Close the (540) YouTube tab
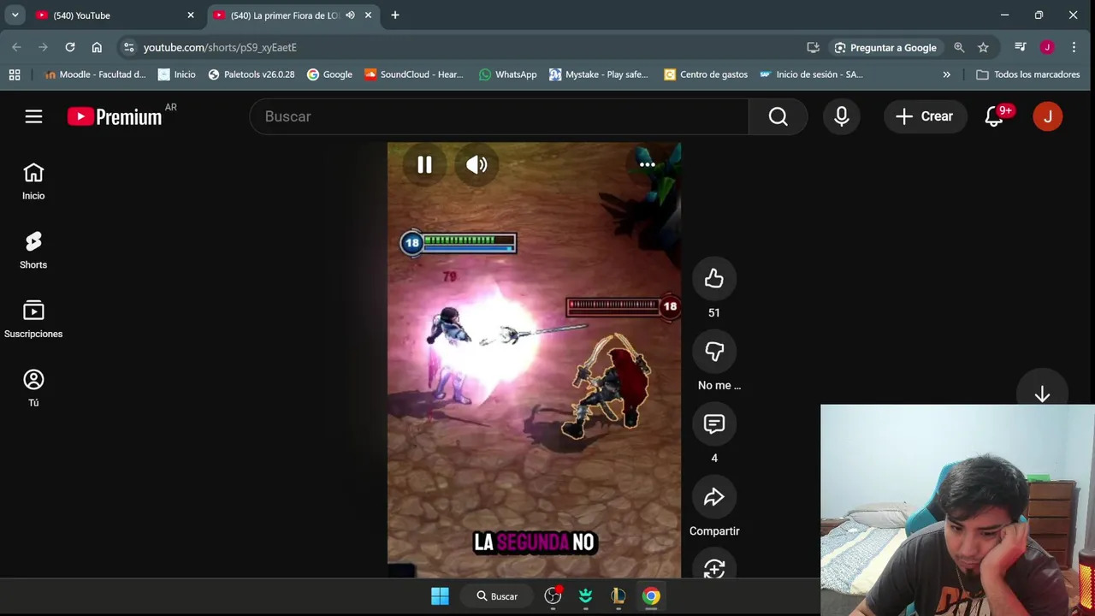1095x616 pixels. click(x=191, y=15)
